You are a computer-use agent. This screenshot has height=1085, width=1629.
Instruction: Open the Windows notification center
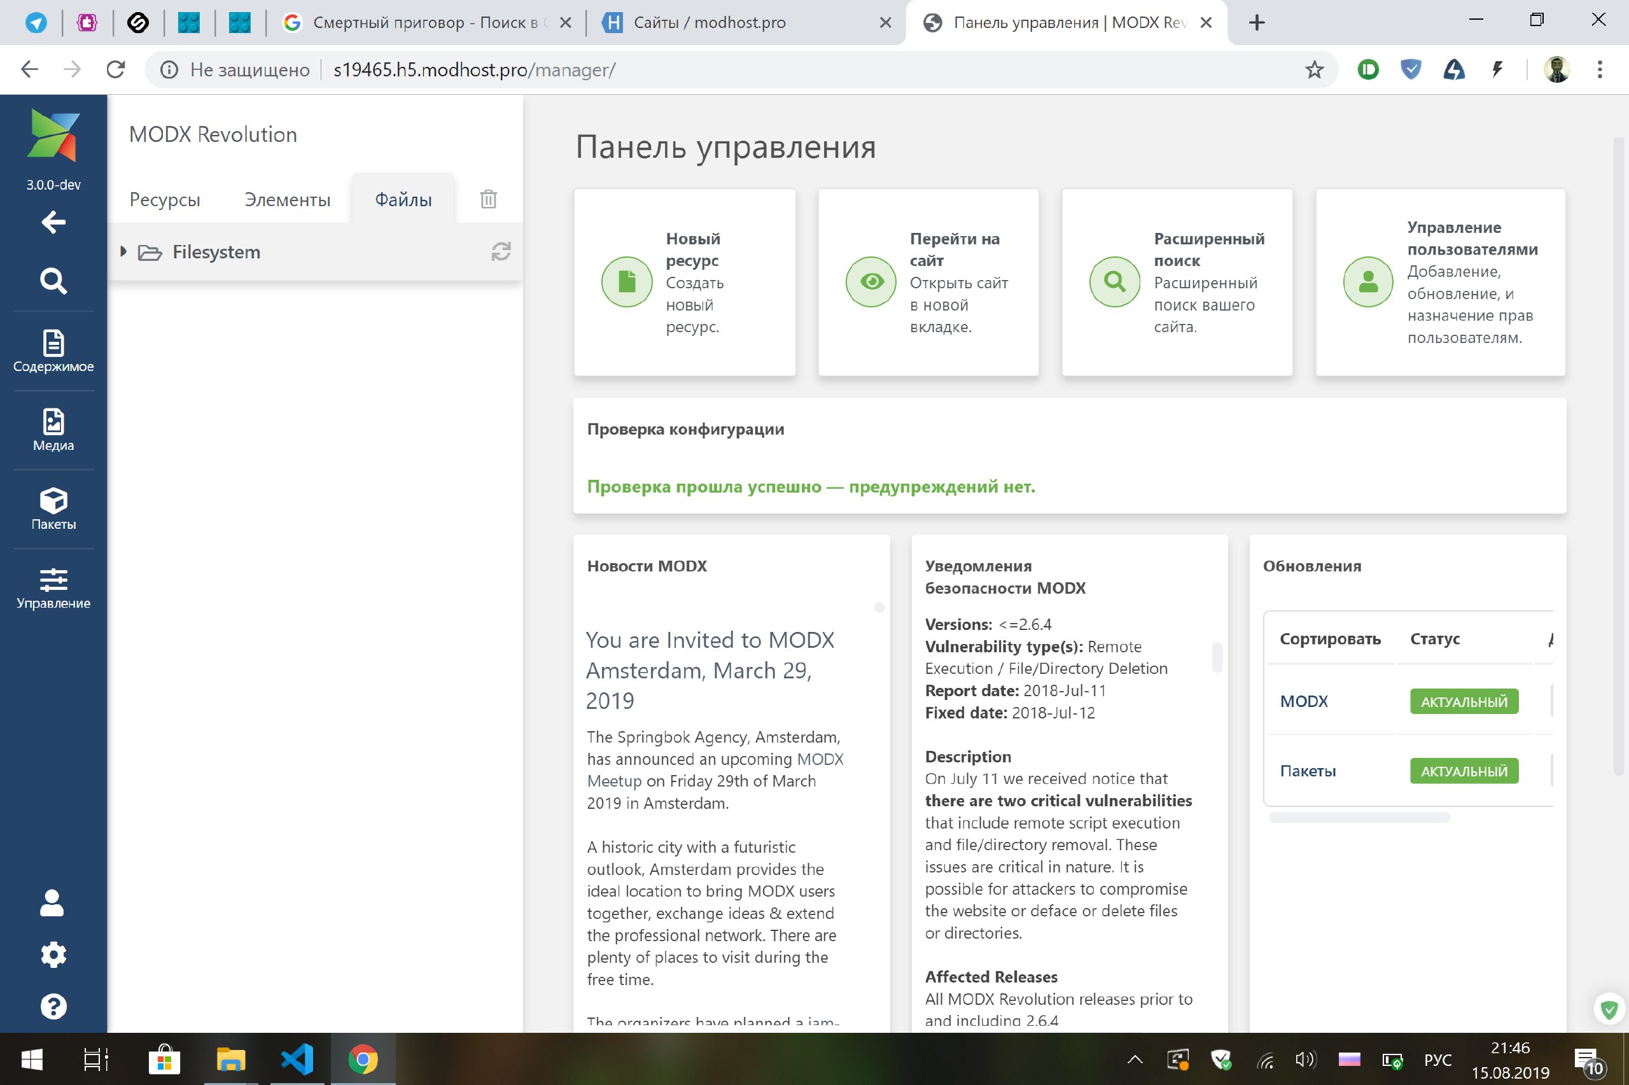(x=1590, y=1060)
